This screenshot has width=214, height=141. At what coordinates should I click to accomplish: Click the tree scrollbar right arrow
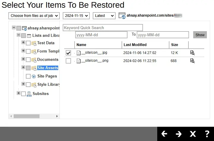(x=57, y=116)
